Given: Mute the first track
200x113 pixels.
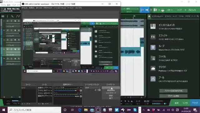Looking at the screenshot, I should (x=7, y=21).
